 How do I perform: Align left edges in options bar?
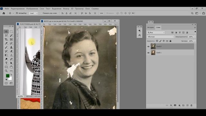coord(62,13)
